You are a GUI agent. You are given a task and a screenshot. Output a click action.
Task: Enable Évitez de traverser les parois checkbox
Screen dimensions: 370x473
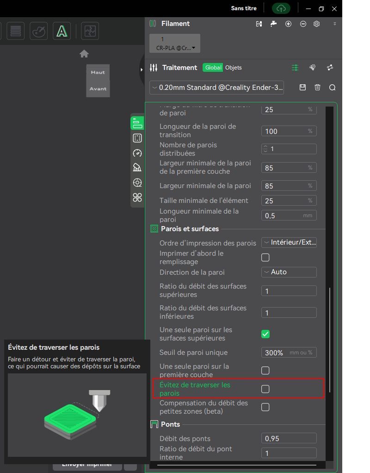point(265,389)
